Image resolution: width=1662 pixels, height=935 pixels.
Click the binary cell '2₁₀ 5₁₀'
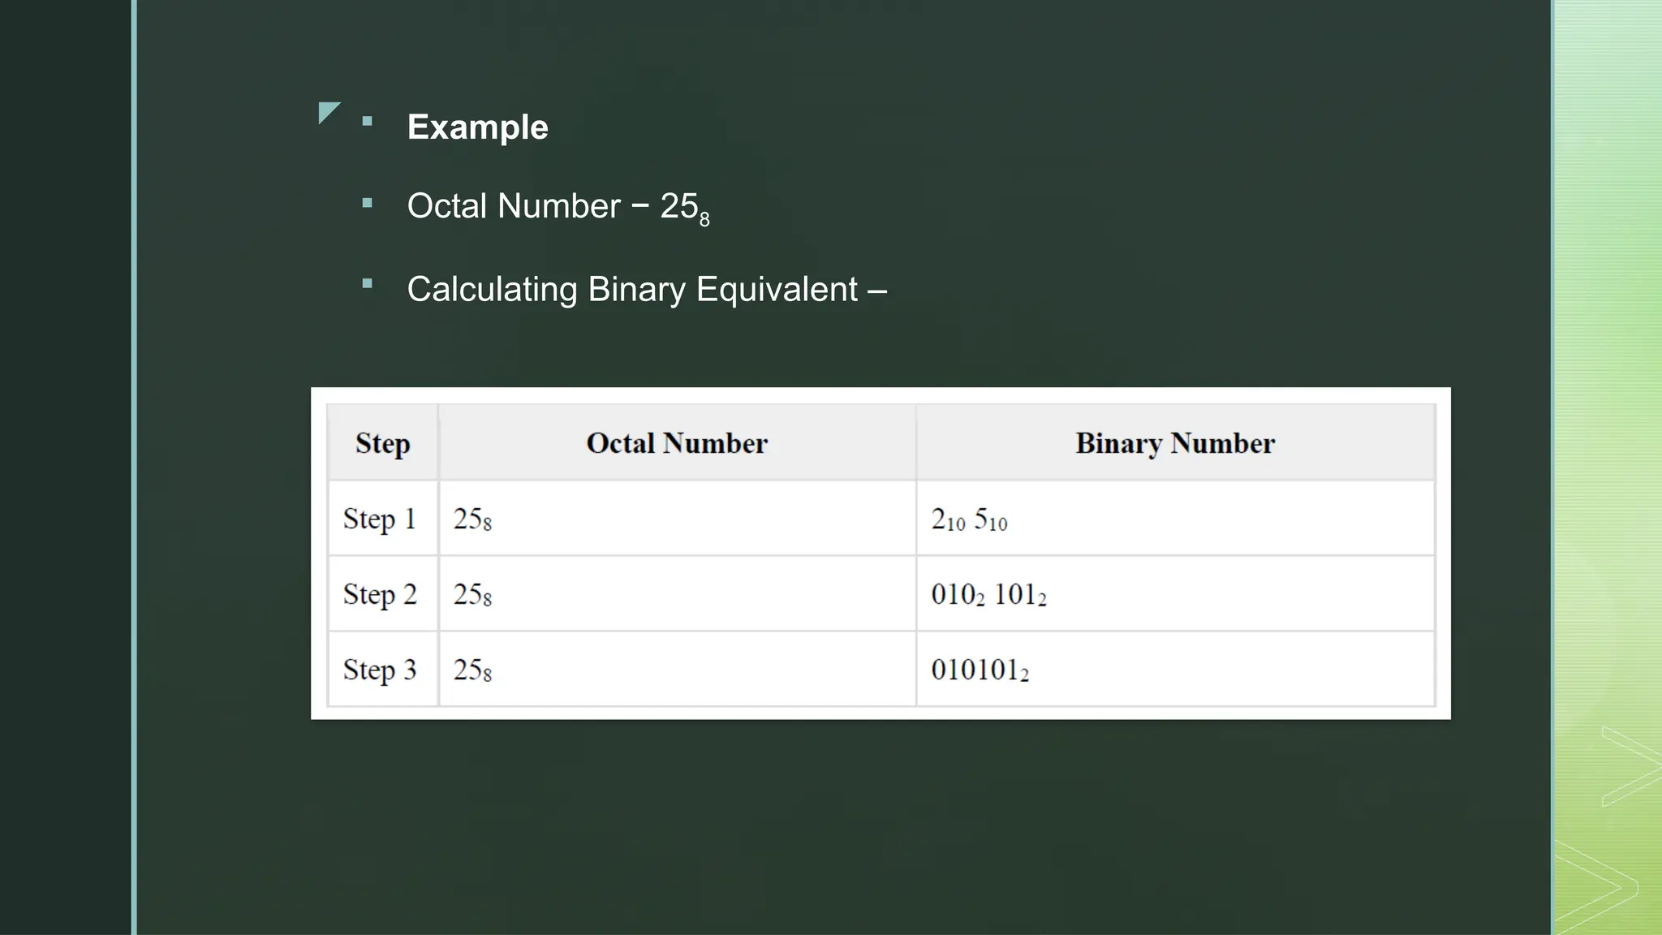pos(969,519)
